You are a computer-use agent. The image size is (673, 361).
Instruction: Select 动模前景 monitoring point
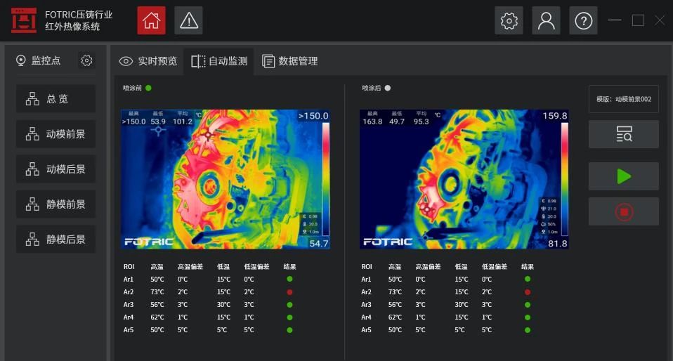click(55, 134)
